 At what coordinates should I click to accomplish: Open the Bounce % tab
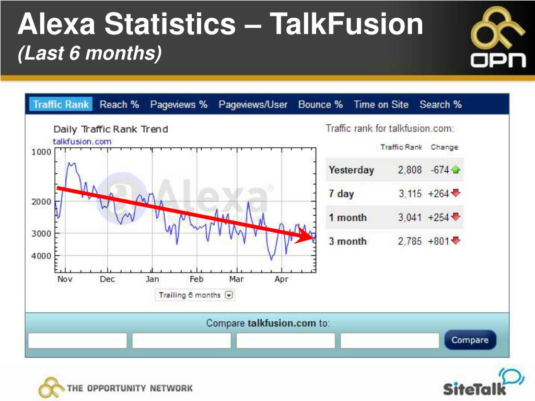pyautogui.click(x=320, y=104)
